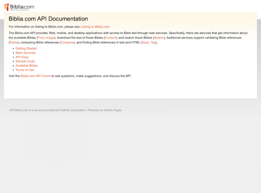261x193 pixels.
Task: Visit the API Keys page
Action: (22, 57)
